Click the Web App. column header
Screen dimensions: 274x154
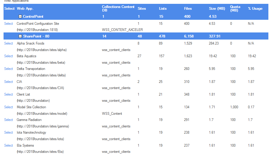point(25,9)
